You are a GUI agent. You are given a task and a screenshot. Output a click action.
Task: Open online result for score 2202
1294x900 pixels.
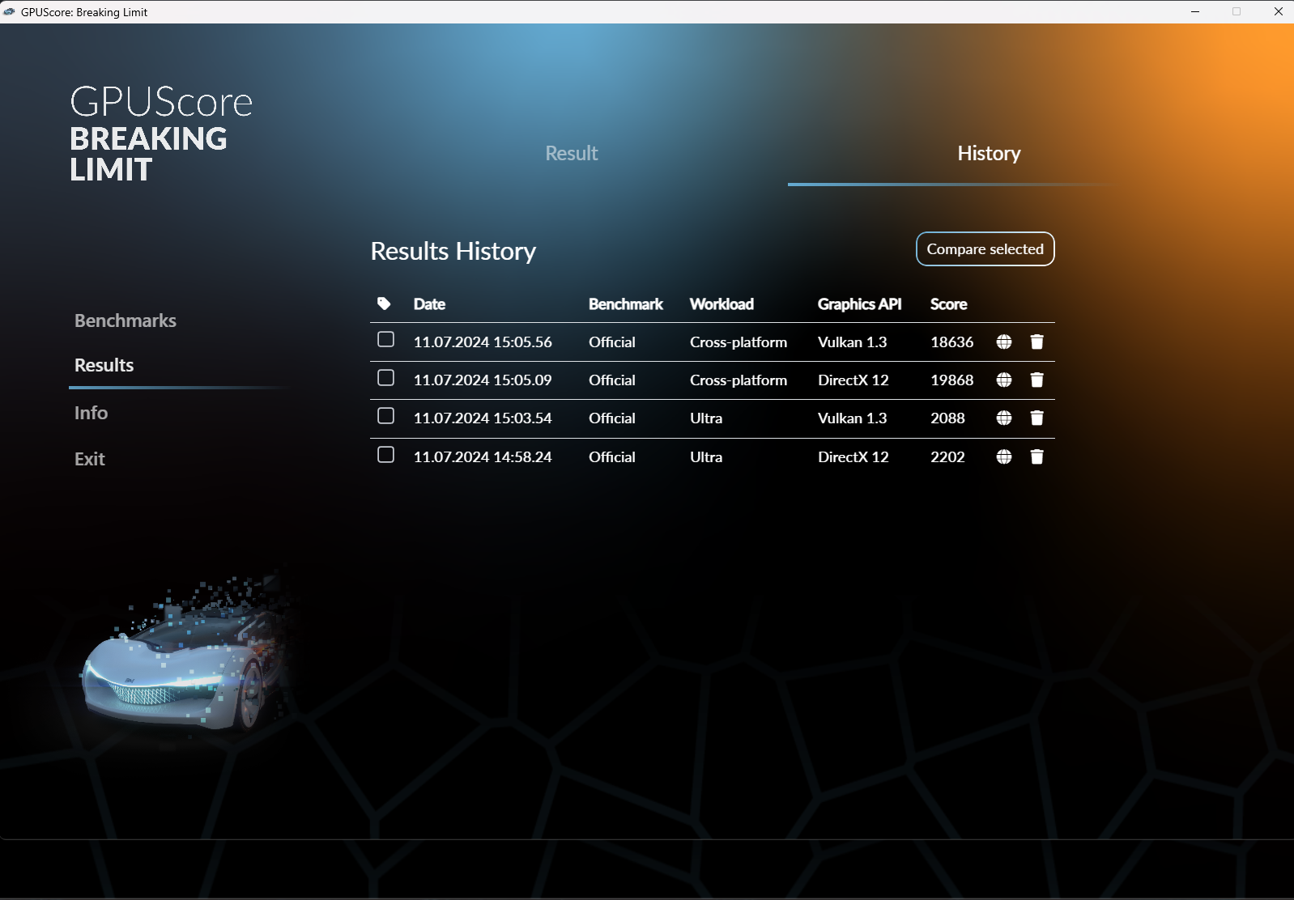[1004, 456]
